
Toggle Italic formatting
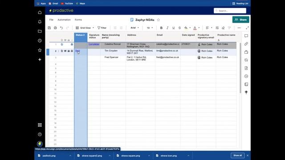167,28
